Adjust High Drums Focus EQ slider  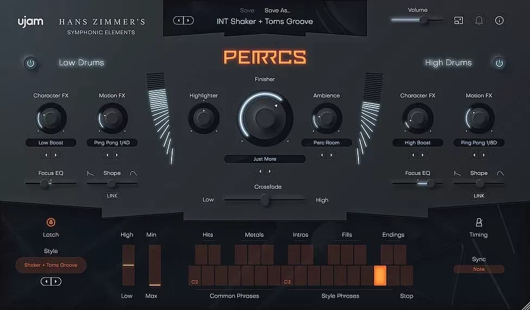click(418, 184)
